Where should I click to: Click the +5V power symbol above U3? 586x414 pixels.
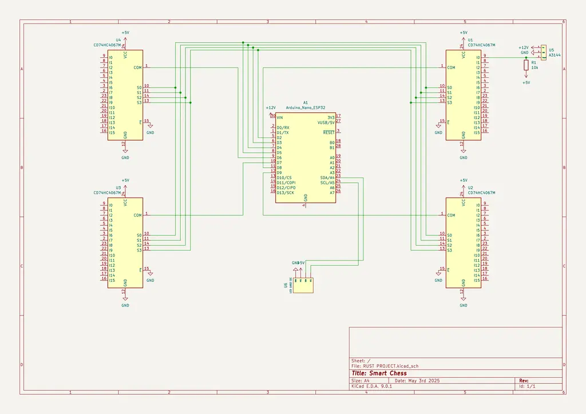click(x=125, y=184)
